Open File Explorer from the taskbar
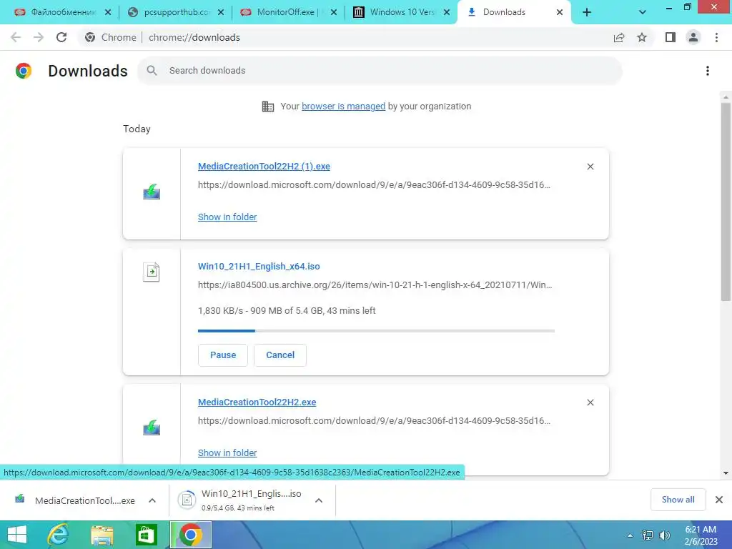 pos(102,535)
